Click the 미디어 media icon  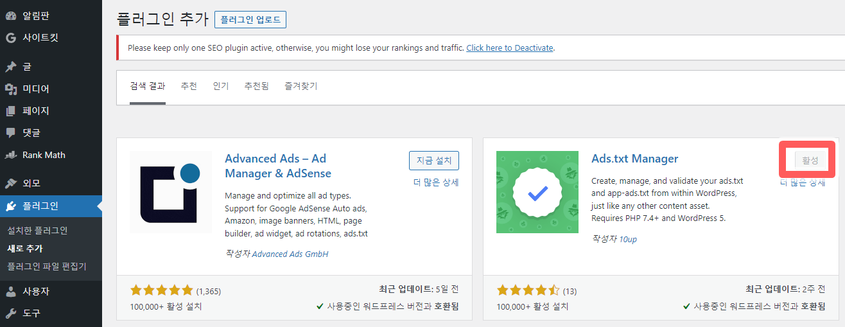coord(10,89)
